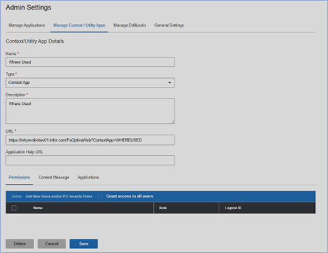Click the blue Save button

(83, 243)
